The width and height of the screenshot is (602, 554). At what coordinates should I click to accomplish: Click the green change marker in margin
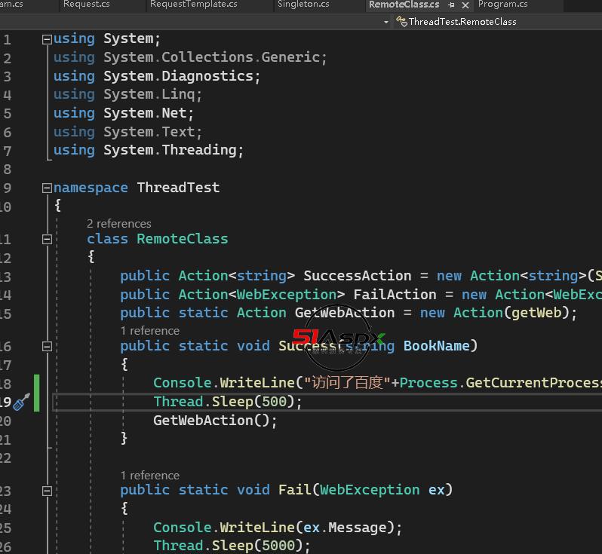36,392
